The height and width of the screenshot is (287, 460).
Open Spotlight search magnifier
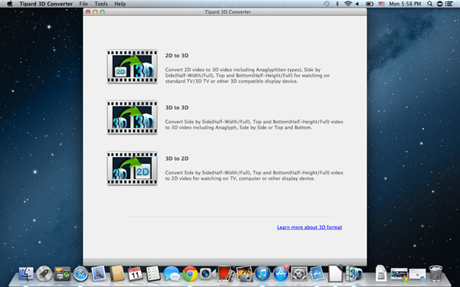[429, 4]
